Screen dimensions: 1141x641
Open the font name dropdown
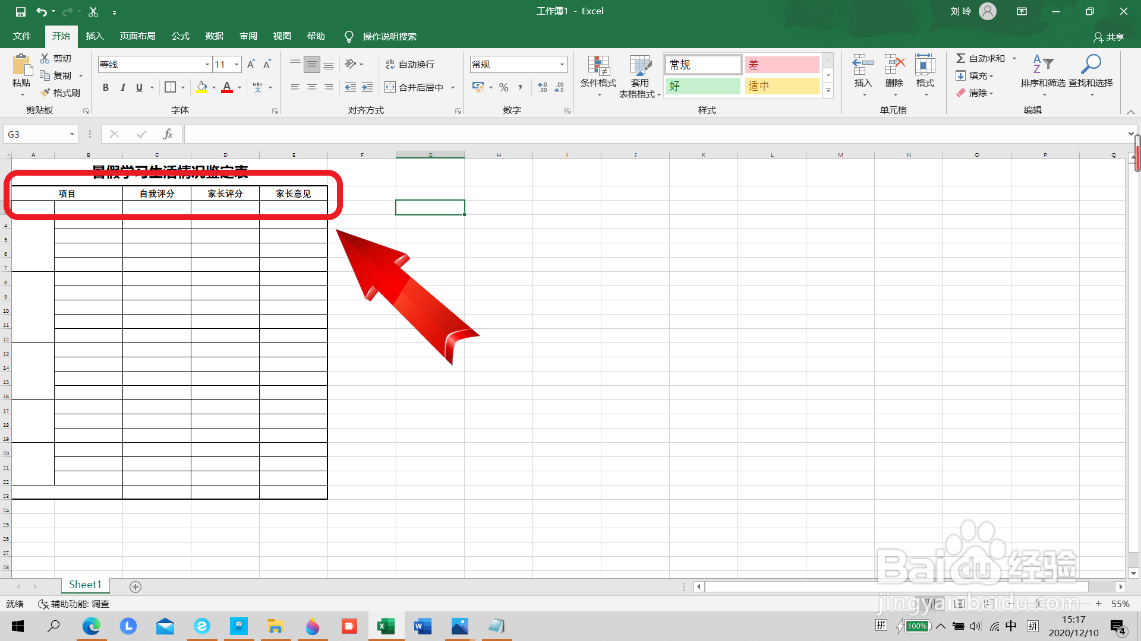click(x=207, y=64)
